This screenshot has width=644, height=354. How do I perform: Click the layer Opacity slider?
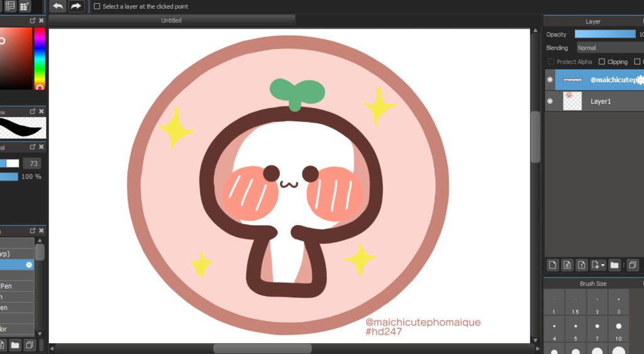point(605,35)
